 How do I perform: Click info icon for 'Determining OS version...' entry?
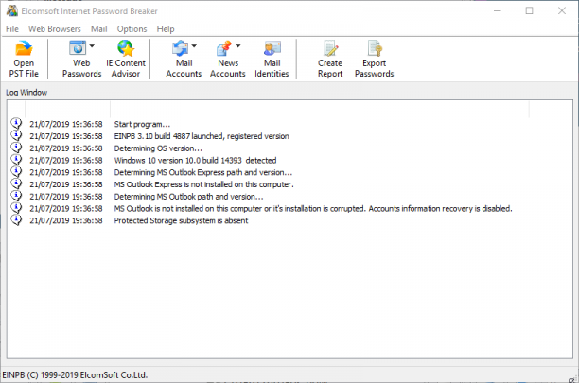[x=16, y=148]
